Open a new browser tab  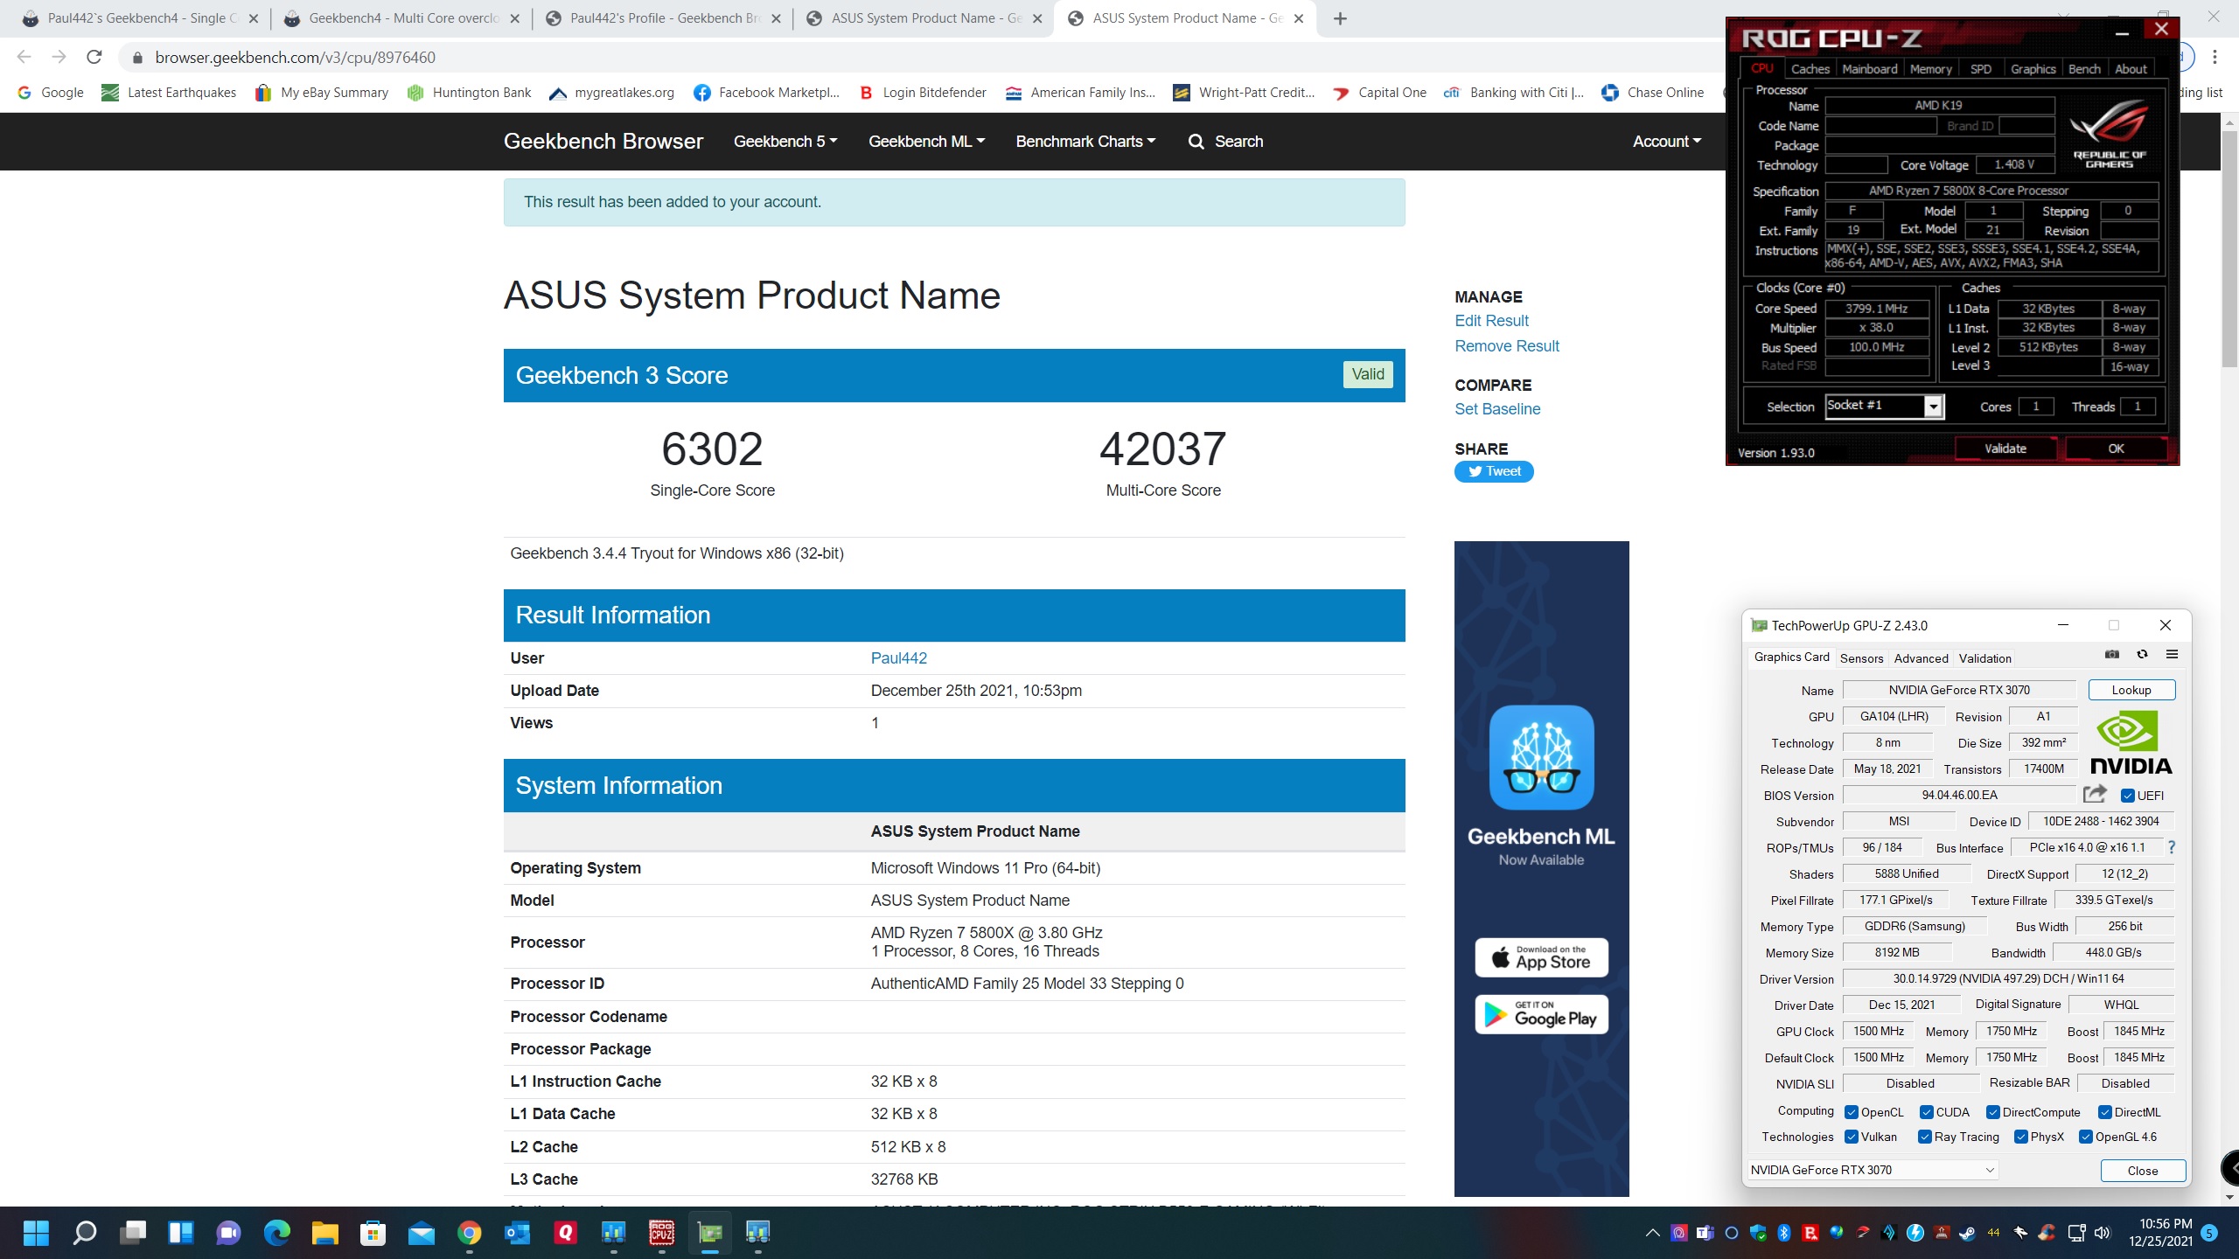pyautogui.click(x=1340, y=18)
